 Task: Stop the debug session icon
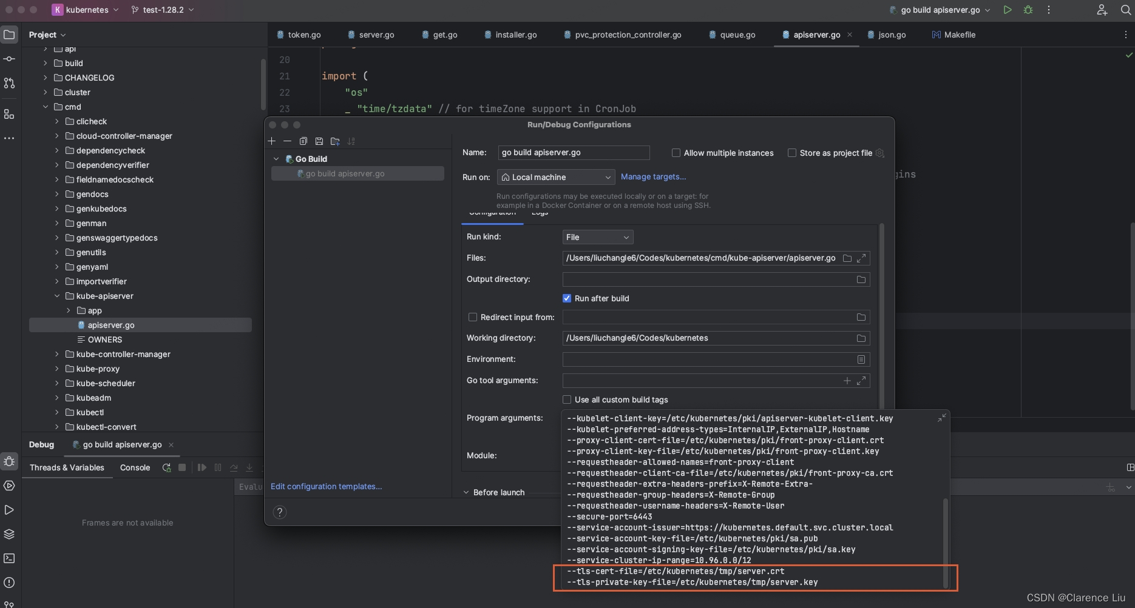(182, 467)
